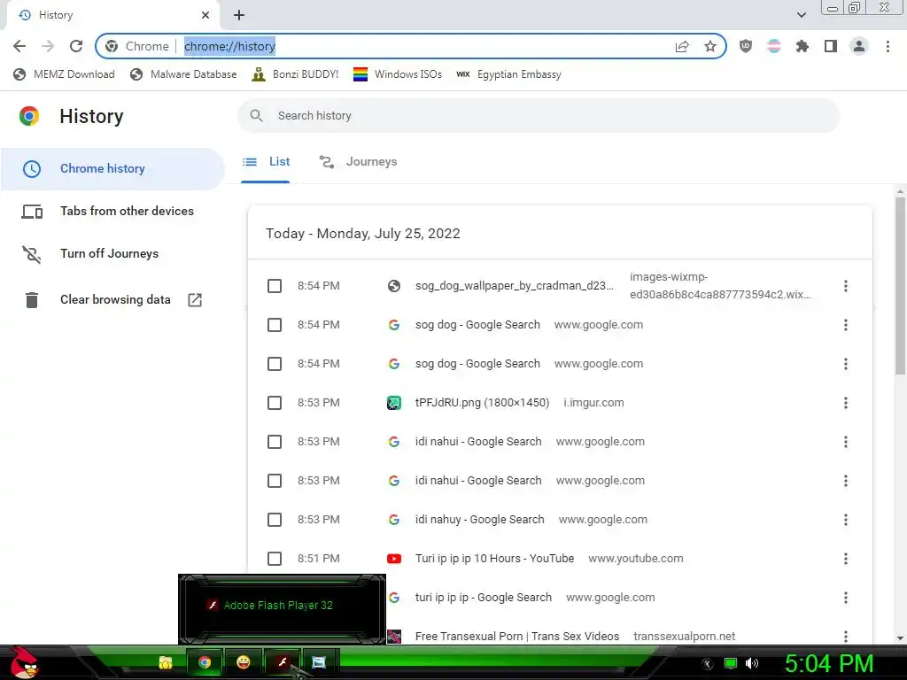Viewport: 907px width, 680px height.
Task: Check the idi nahuy search checkbox
Action: 275,520
